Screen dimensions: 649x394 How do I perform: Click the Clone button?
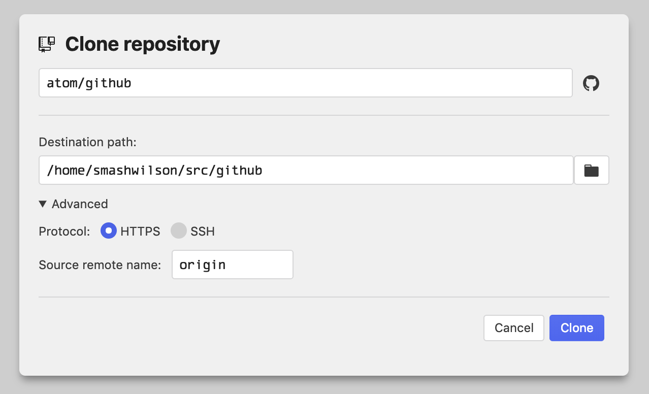(577, 328)
